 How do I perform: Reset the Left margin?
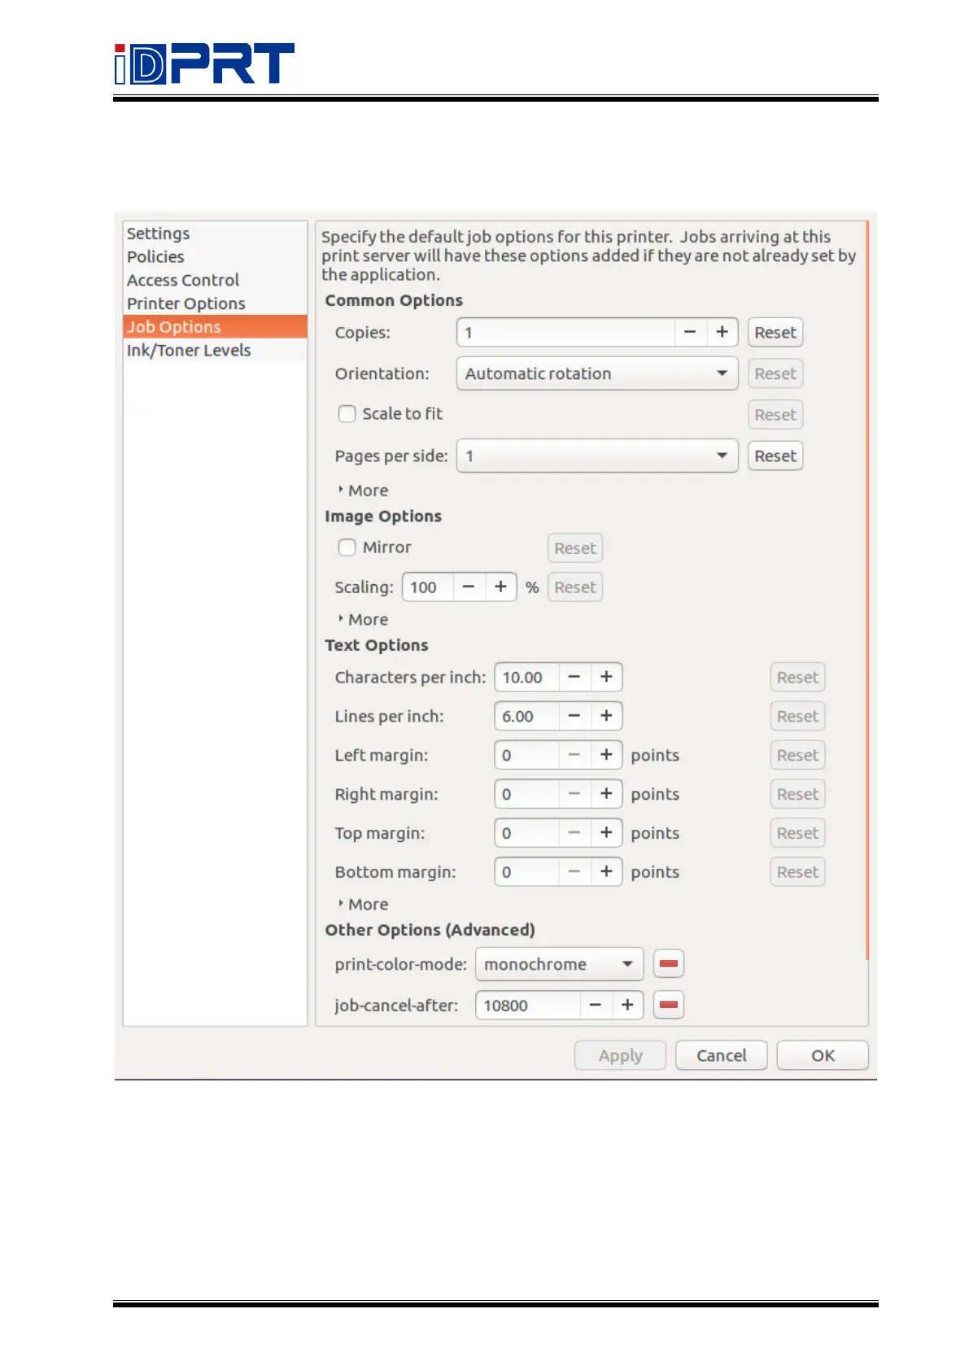click(x=797, y=755)
